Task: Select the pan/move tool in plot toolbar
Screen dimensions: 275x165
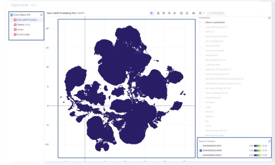Action: tap(151, 13)
